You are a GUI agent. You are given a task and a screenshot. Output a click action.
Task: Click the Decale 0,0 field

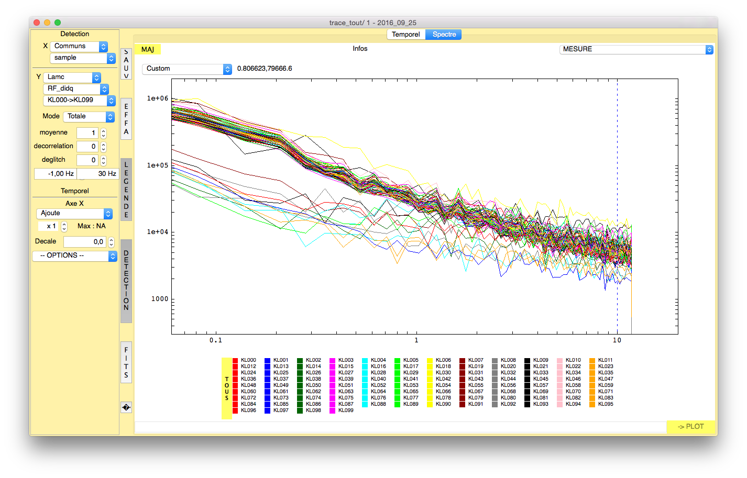point(85,242)
